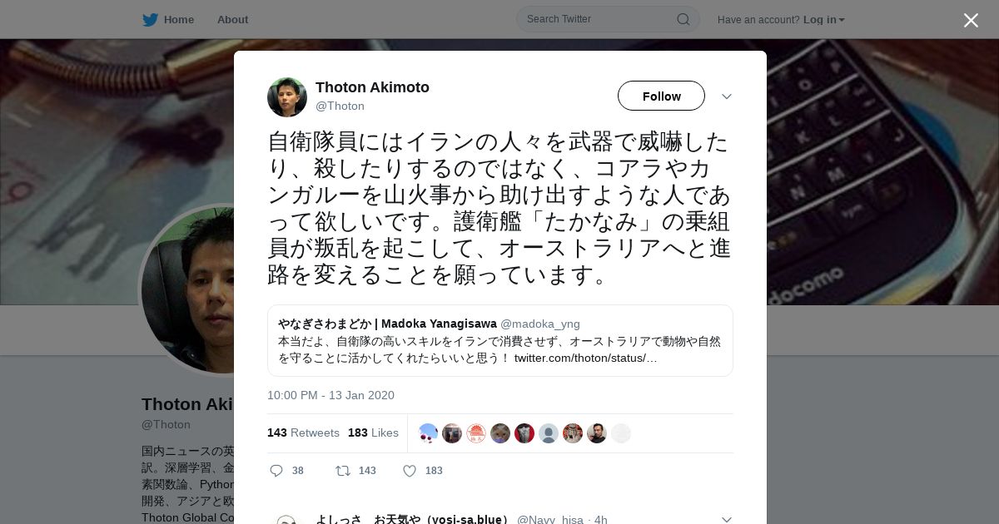The image size is (999, 524).
Task: Close the tweet overlay with X
Action: (x=971, y=20)
